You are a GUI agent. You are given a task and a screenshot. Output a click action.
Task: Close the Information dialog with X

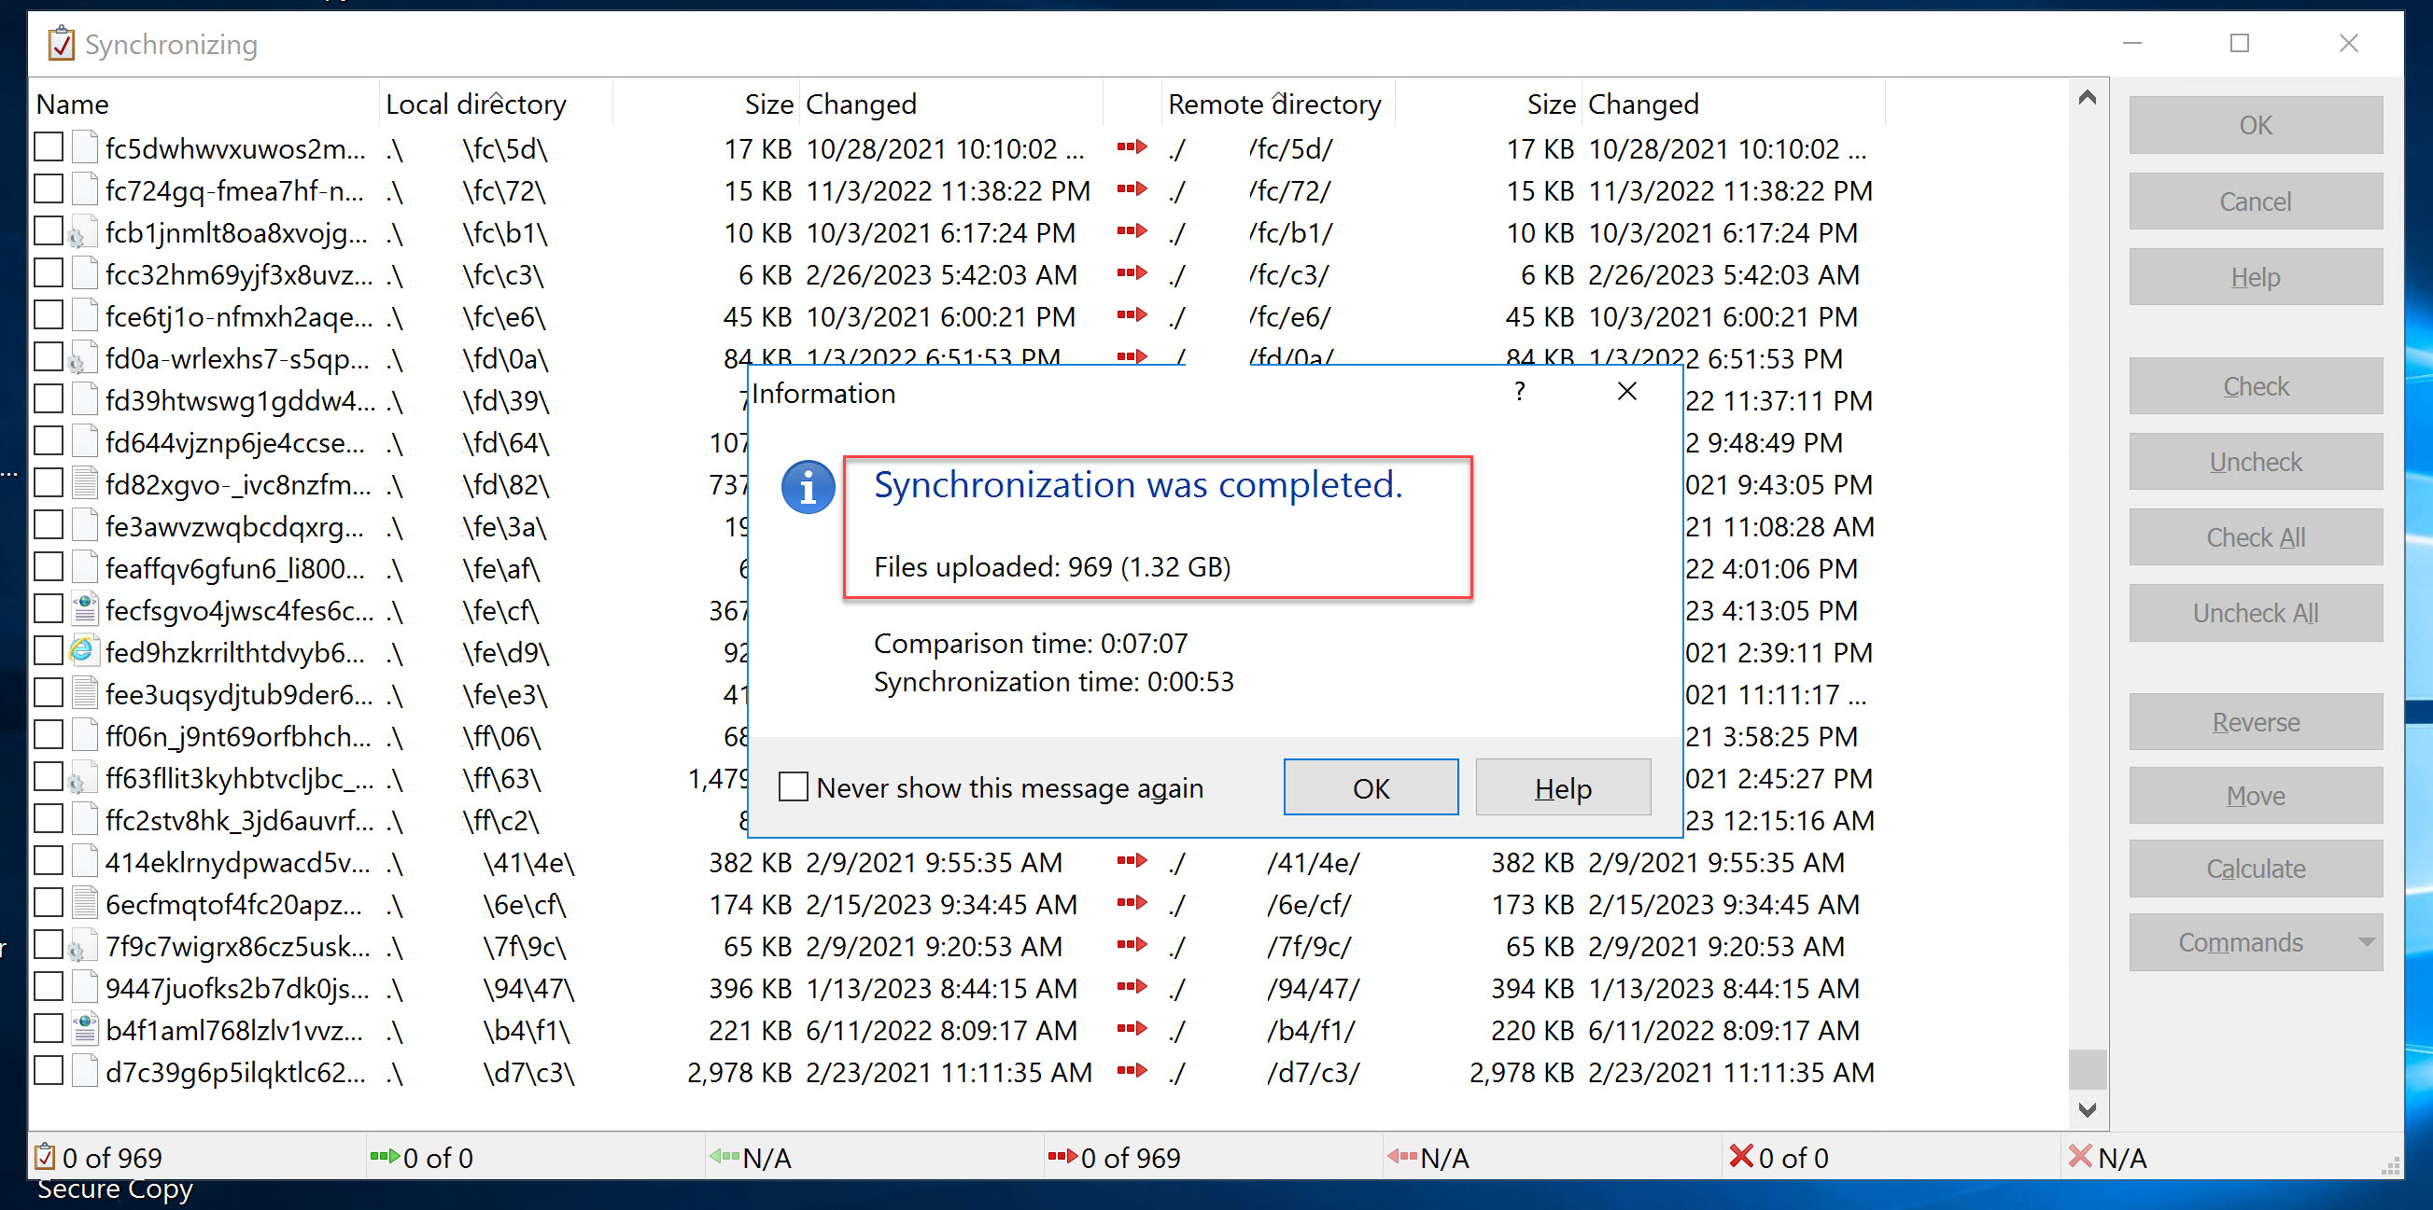[x=1626, y=391]
